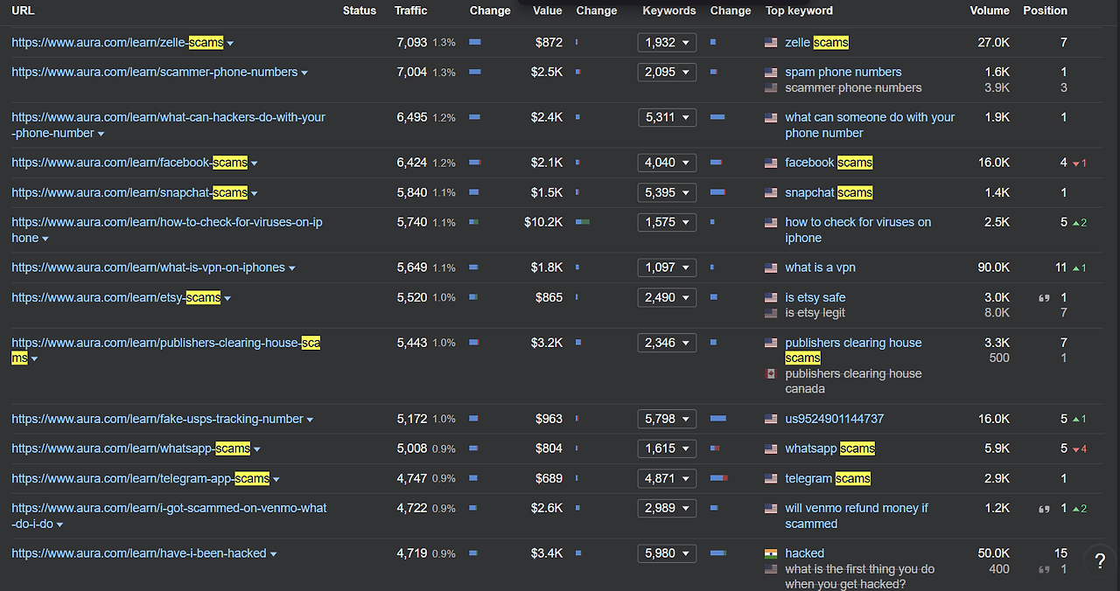This screenshot has width=1120, height=591.
Task: Open the i-got-scammed-on-venmo URL link
Action: tap(169, 516)
